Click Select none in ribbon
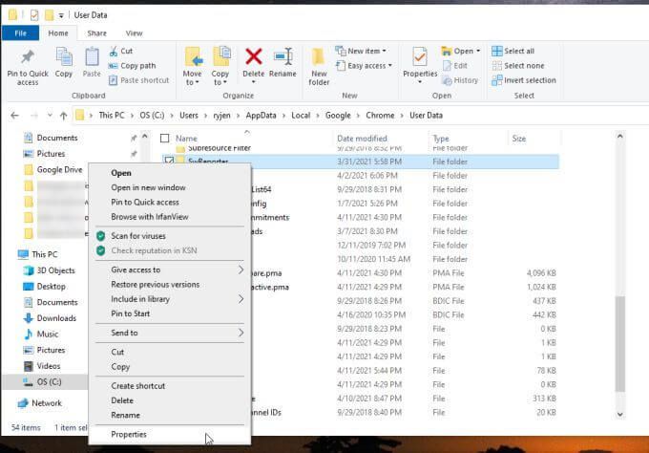649x453 pixels. click(518, 66)
